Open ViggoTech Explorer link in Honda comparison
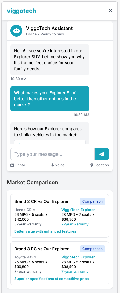This screenshot has width=120, height=293. tap(78, 210)
